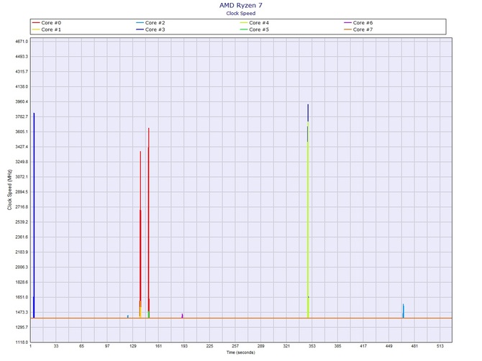Click the Clock Speed (MHz) axis label
The height and width of the screenshot is (361, 482).
tap(9, 190)
